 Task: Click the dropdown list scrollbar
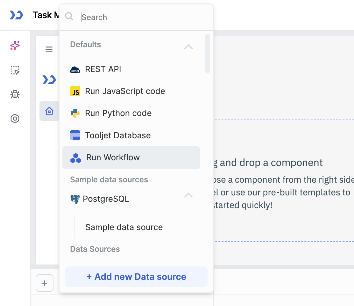coord(208,54)
